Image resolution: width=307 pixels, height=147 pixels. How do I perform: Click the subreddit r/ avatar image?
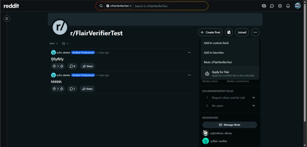pos(60,27)
